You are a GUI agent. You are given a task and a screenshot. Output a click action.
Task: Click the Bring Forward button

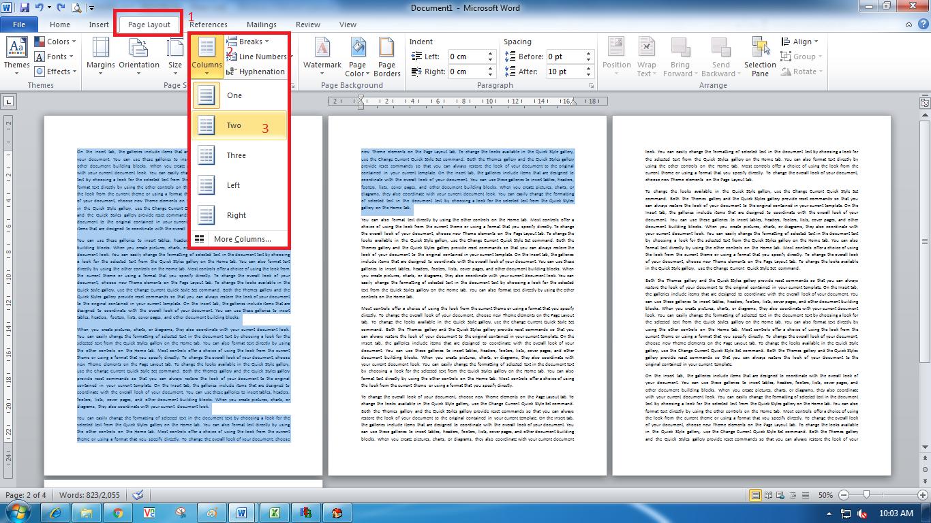[680, 56]
